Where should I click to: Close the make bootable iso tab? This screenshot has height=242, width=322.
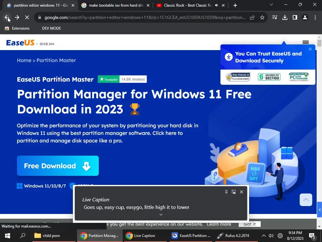click(148, 5)
